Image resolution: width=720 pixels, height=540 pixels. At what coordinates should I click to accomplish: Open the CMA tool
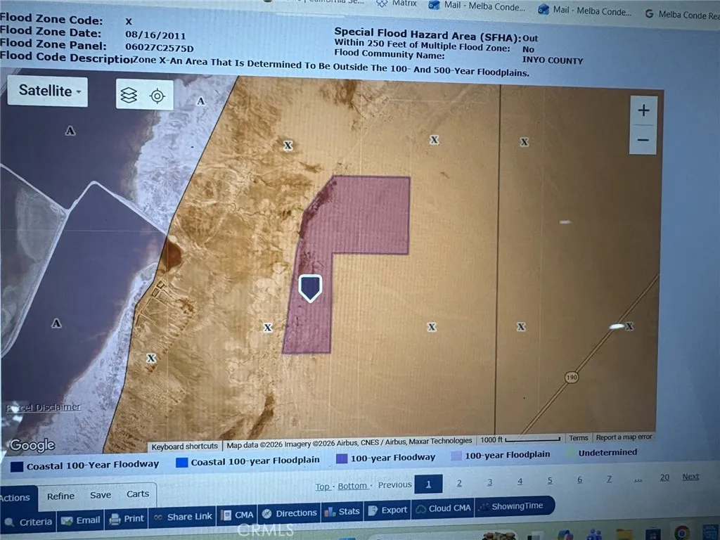point(237,515)
